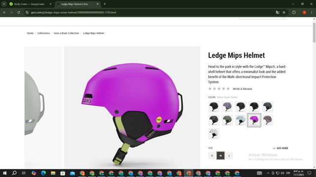
Task: Switch the ESP input language
Action: pyautogui.click(x=288, y=173)
